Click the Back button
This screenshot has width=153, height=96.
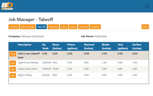pyautogui.click(x=145, y=27)
